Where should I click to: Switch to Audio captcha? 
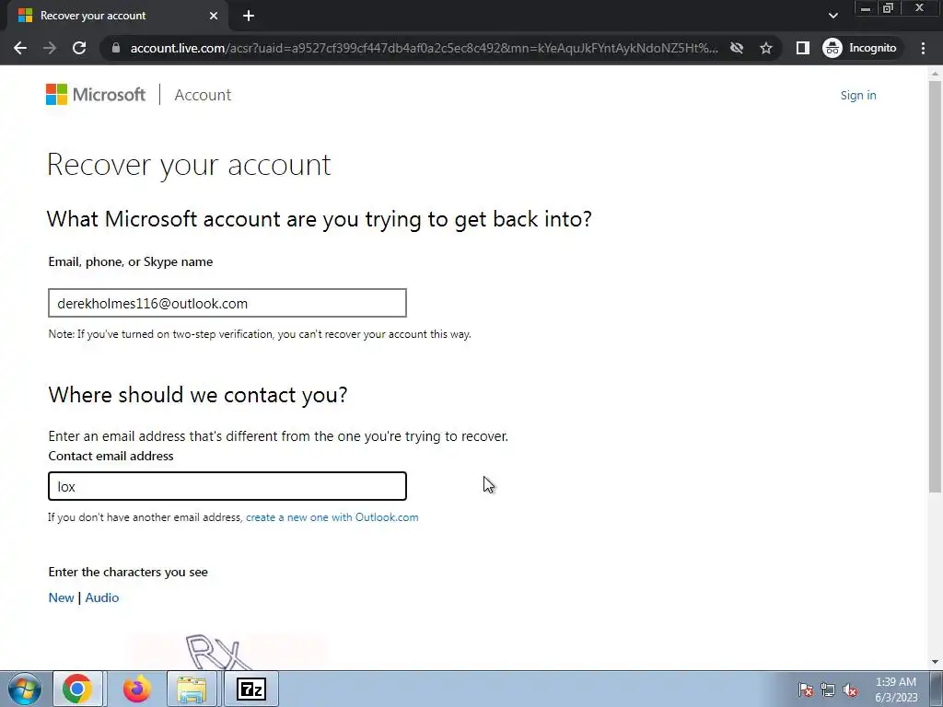click(101, 597)
